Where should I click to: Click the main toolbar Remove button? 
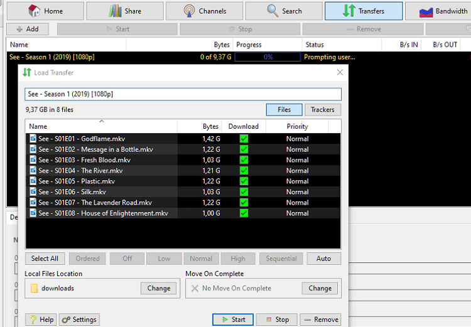click(363, 29)
